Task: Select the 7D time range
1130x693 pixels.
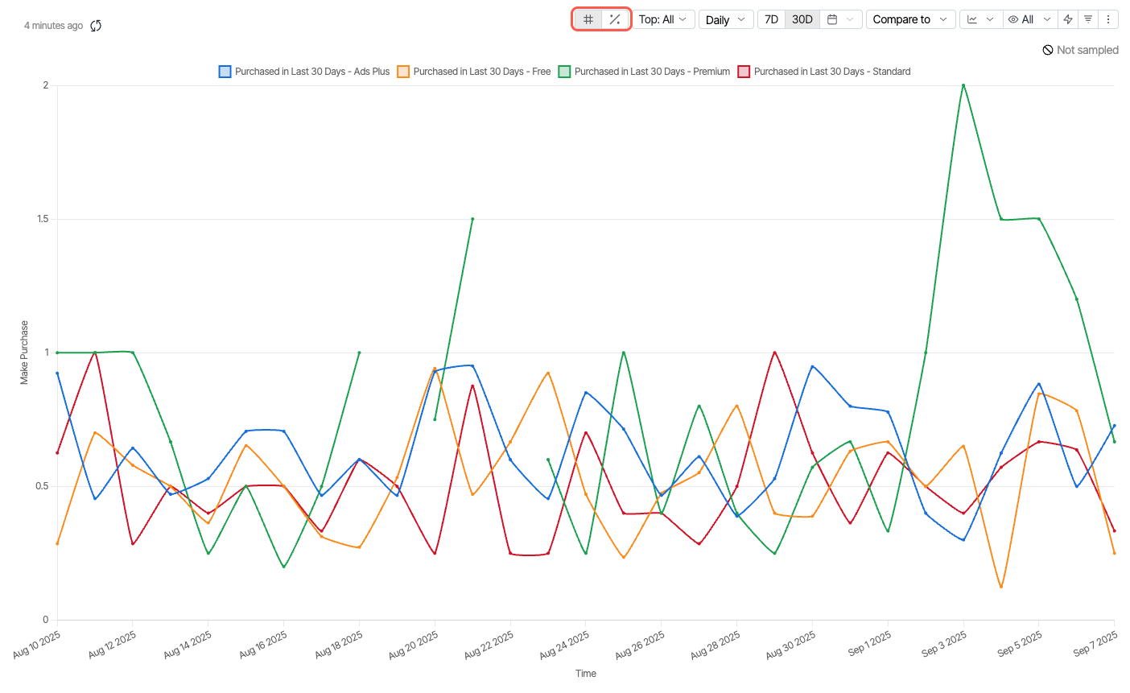Action: [x=771, y=19]
